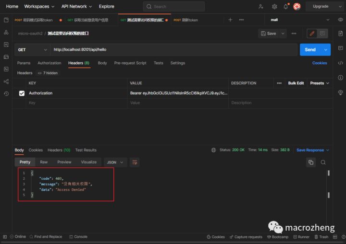Switch to the request Body tab

point(102,63)
